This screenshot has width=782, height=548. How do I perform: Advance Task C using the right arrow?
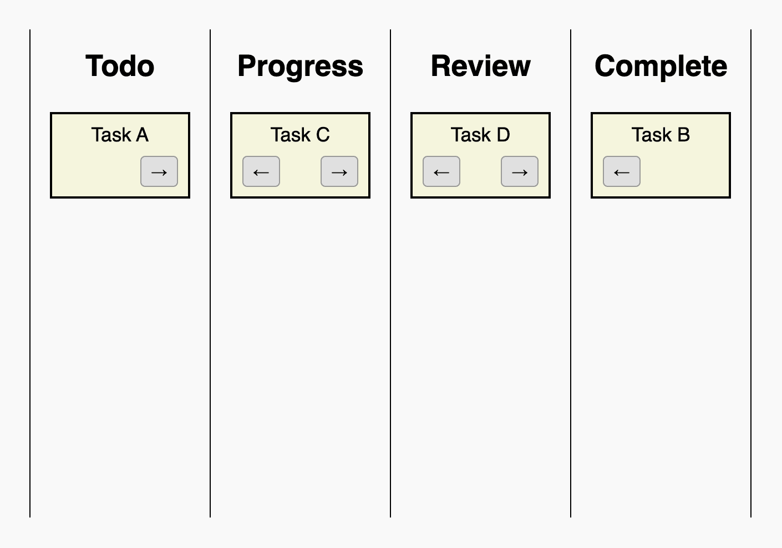(x=339, y=172)
